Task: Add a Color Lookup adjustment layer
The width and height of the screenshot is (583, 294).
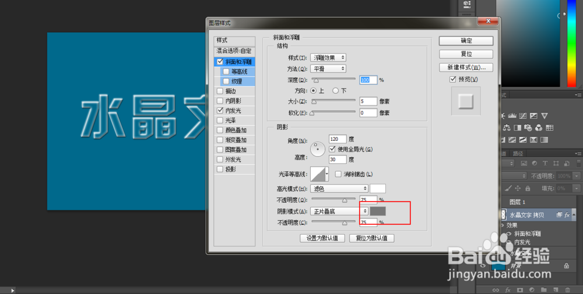Action: click(x=550, y=127)
